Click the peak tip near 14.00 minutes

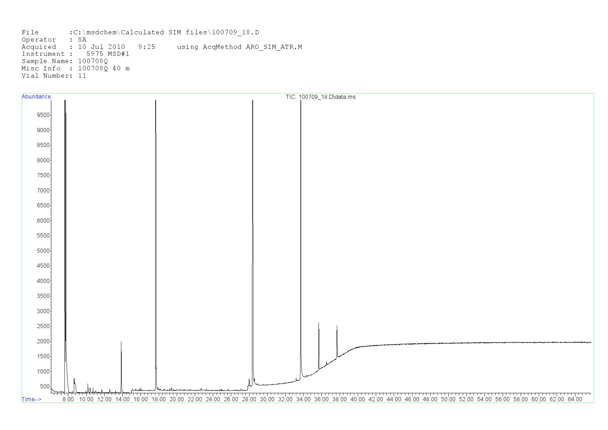121,342
